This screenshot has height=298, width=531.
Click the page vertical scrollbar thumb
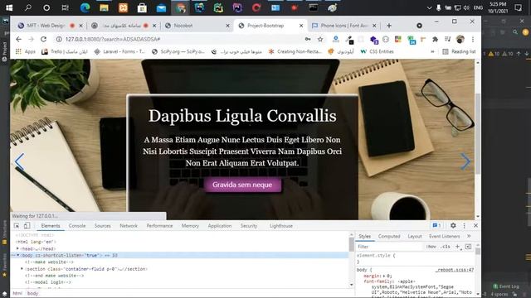coord(478,133)
